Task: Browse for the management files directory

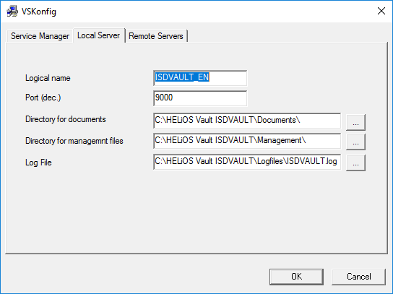Action: (355, 142)
